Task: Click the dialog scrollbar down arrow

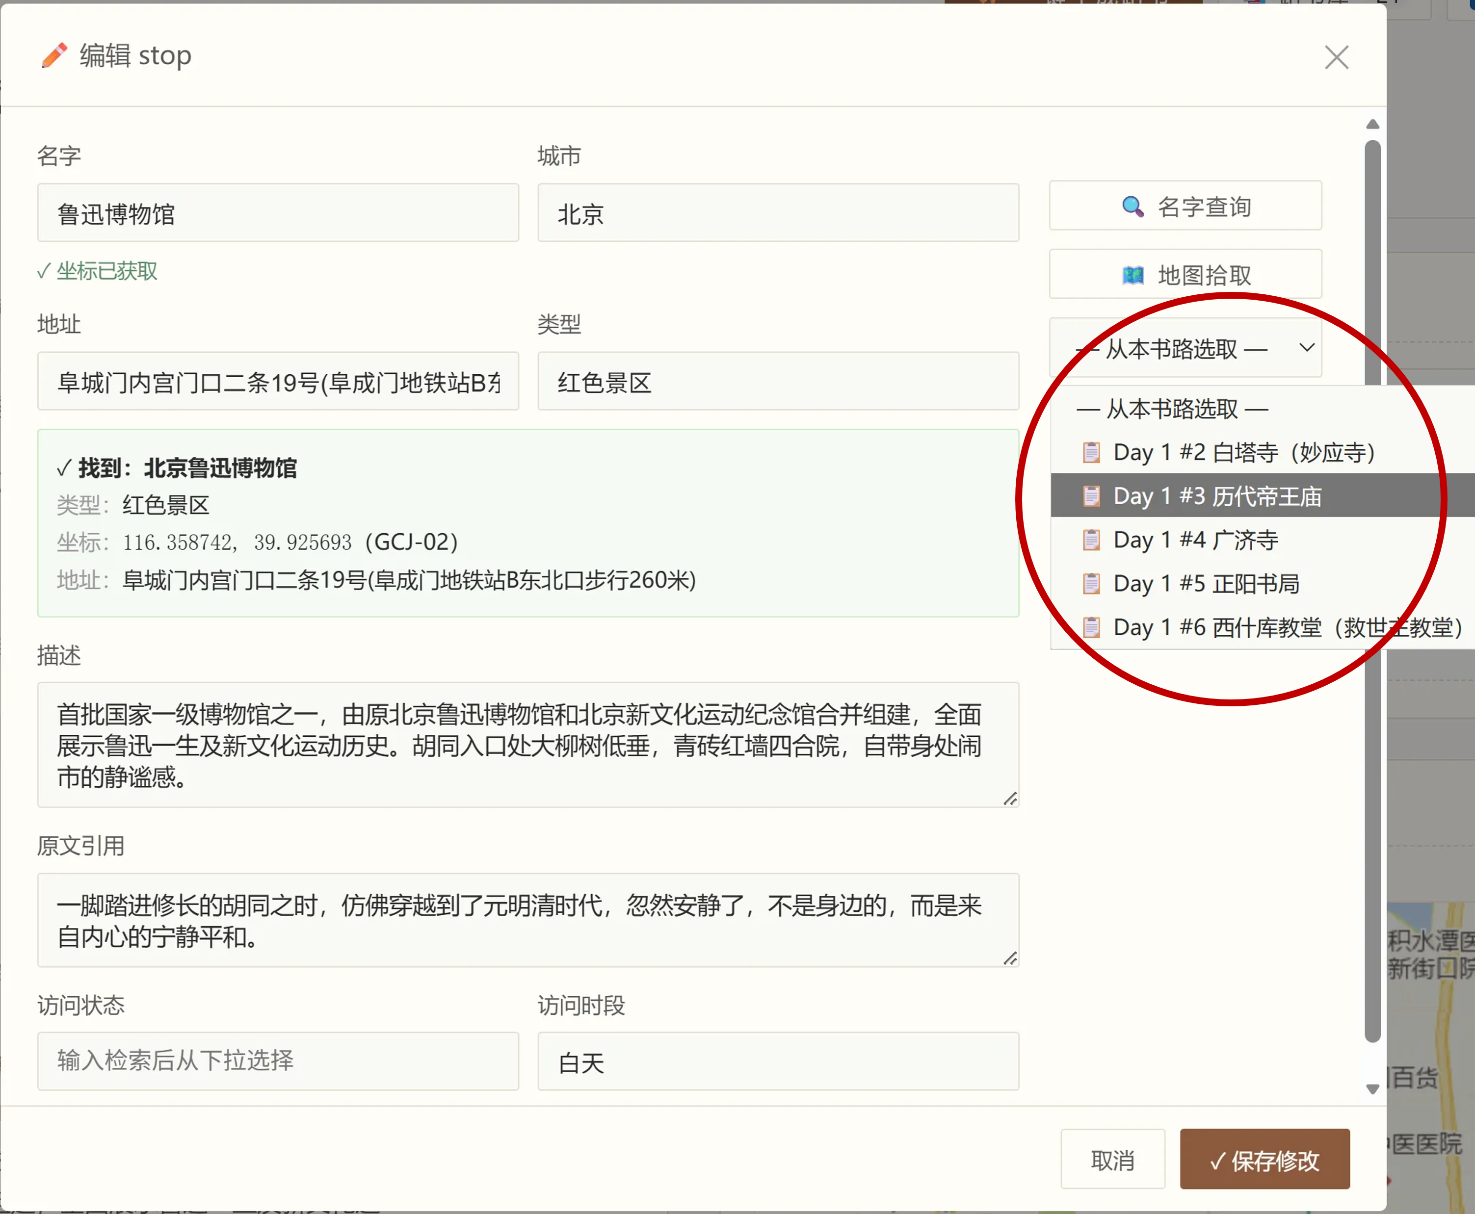Action: pyautogui.click(x=1372, y=1089)
